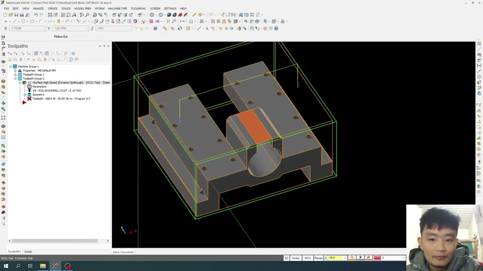The image size is (483, 271).
Task: Save the file using the disk icon
Action: [16, 15]
